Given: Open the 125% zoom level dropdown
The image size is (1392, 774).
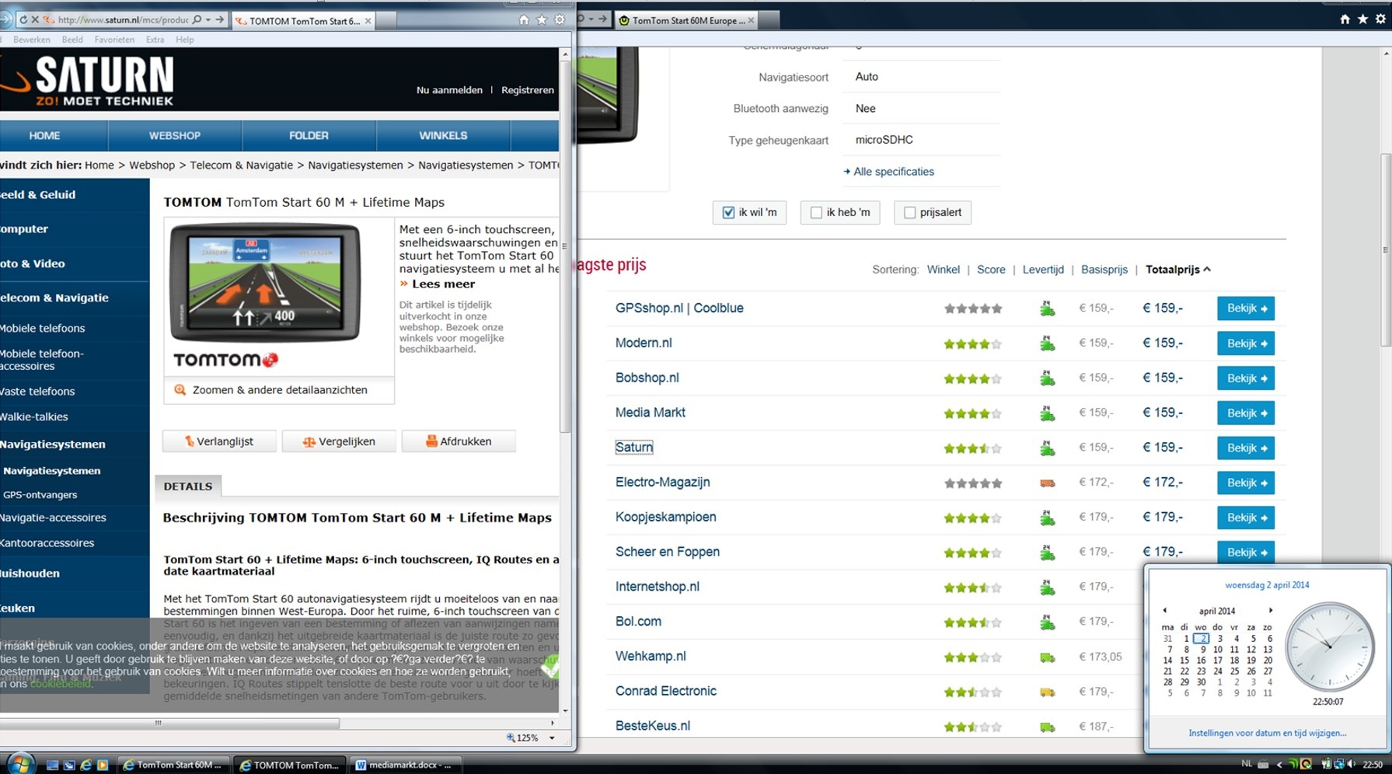Looking at the screenshot, I should [x=552, y=738].
